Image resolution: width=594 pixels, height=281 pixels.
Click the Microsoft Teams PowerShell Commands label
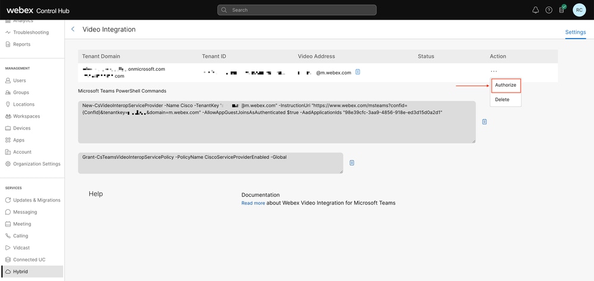[122, 91]
